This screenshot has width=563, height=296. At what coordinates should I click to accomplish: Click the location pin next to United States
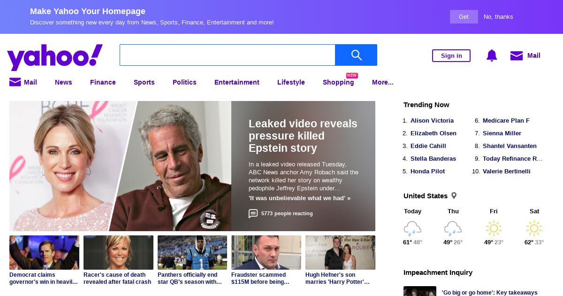pos(454,195)
